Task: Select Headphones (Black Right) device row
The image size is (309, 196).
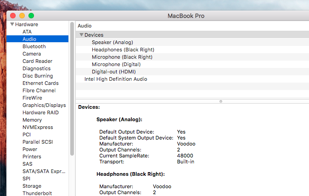Action: pos(123,50)
